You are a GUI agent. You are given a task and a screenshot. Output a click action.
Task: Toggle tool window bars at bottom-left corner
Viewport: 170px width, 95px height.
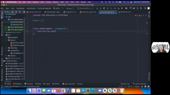(x=2, y=86)
